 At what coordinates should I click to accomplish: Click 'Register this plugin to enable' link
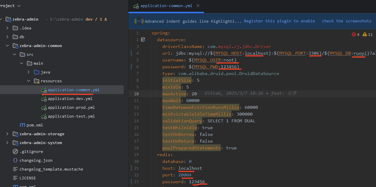[x=279, y=21]
